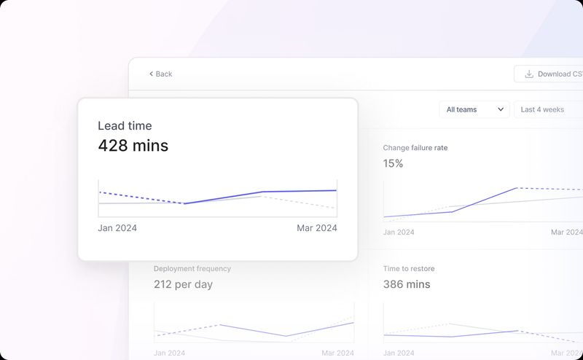
Task: Click the Change failure rate line chart
Action: [x=481, y=200]
